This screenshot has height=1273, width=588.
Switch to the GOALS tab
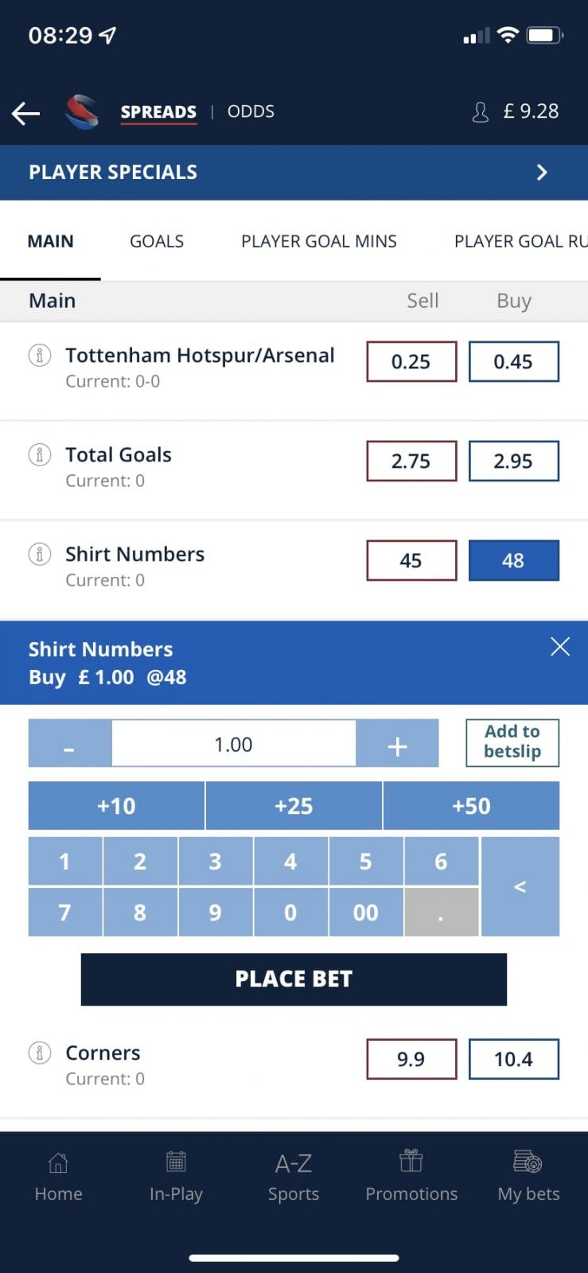click(x=157, y=241)
